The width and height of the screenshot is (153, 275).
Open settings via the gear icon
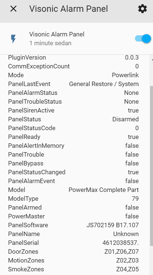click(x=142, y=9)
